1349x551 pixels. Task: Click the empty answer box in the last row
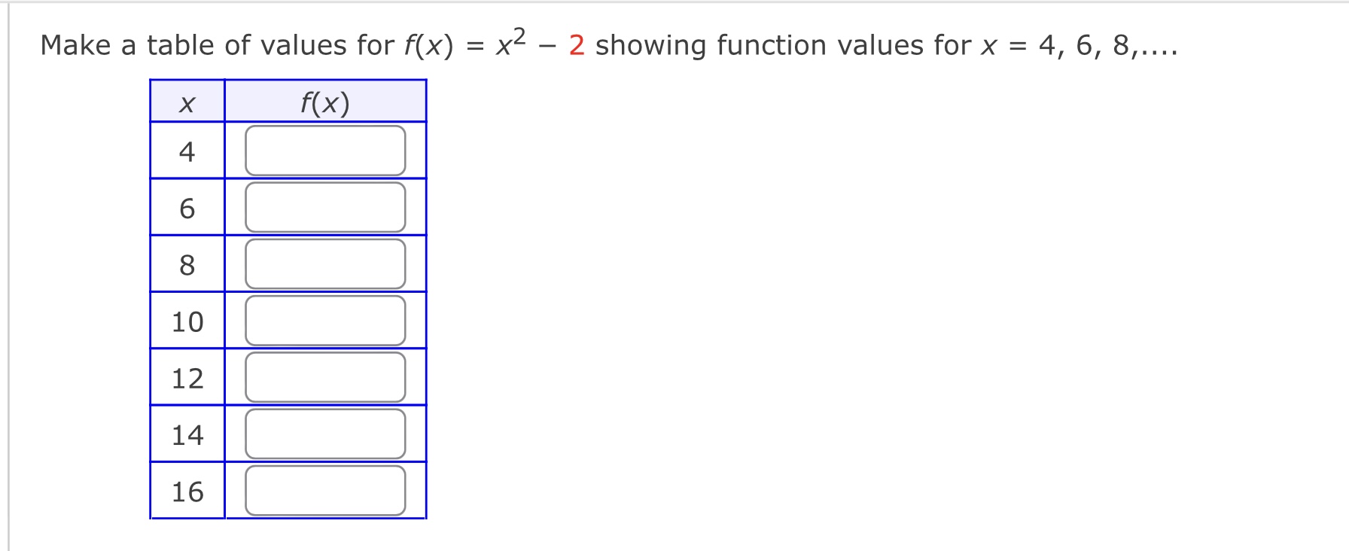[325, 491]
